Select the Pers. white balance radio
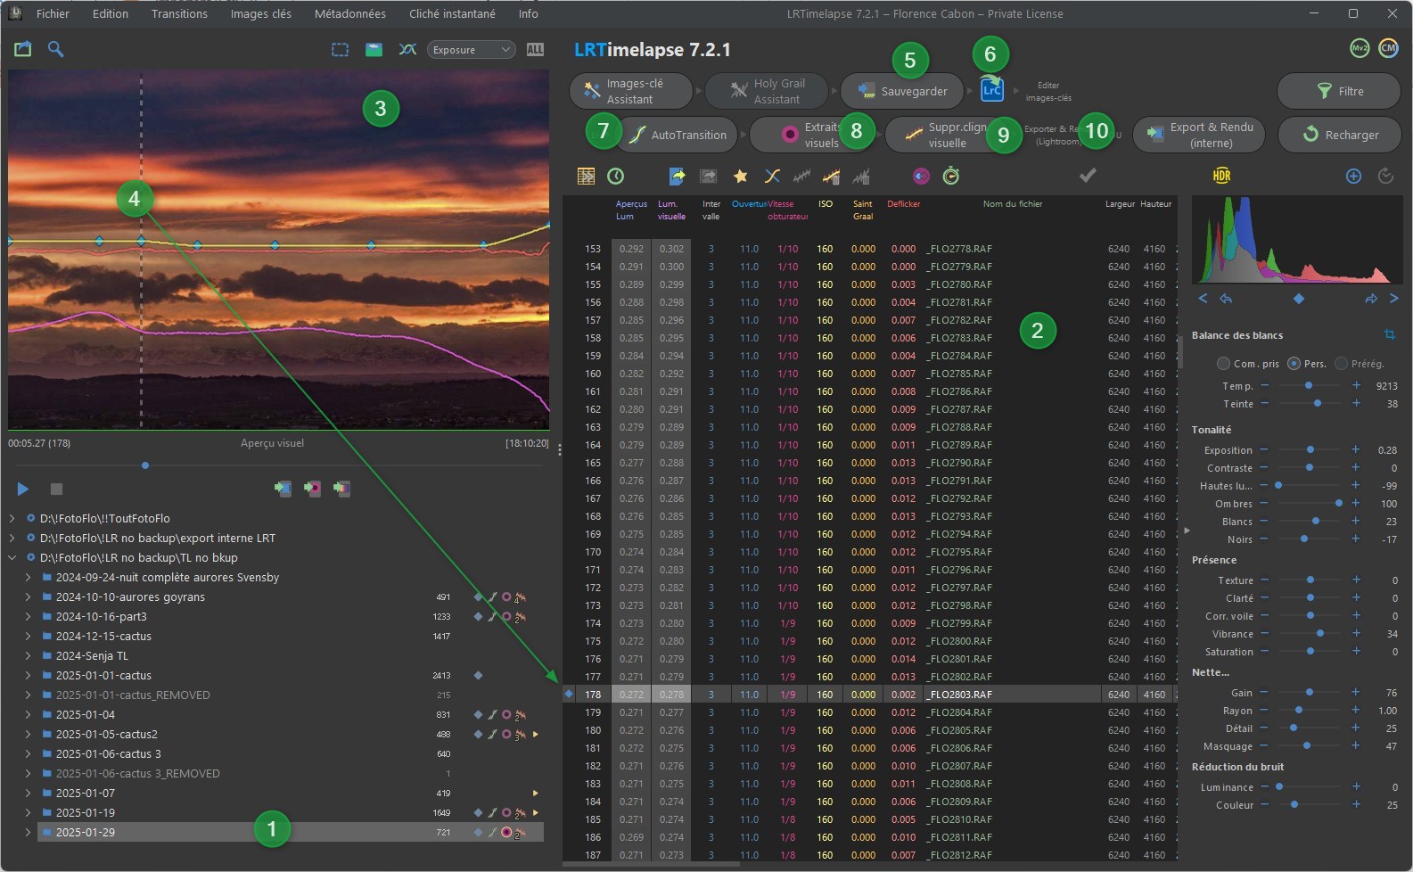The image size is (1413, 872). tap(1294, 364)
